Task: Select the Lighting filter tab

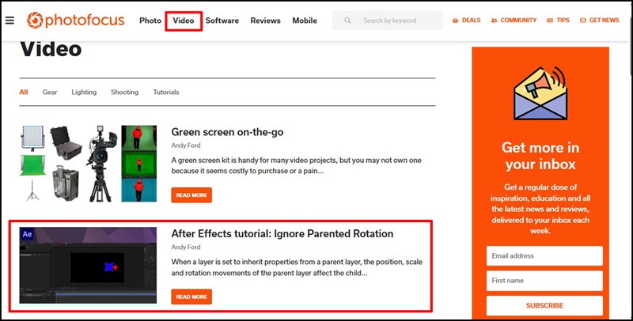Action: pos(84,92)
